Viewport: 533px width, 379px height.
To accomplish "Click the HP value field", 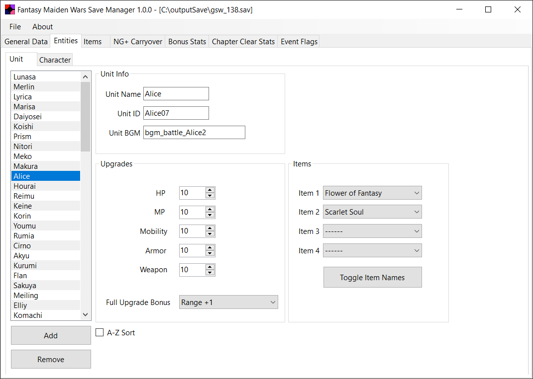I will [x=193, y=193].
